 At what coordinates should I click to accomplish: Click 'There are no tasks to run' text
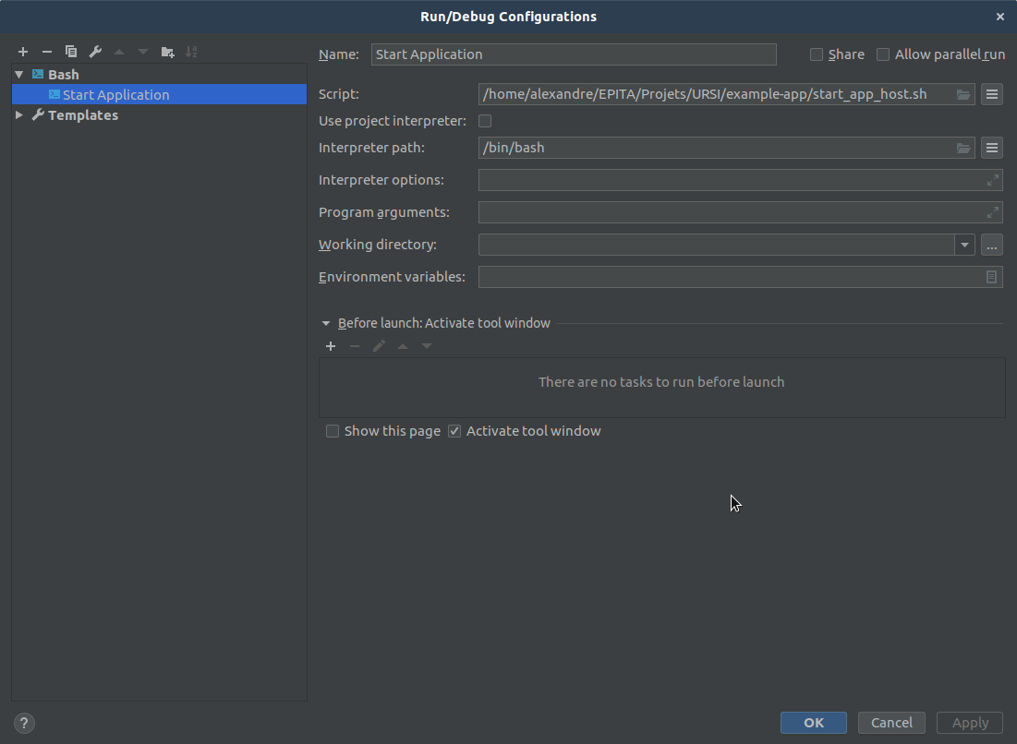(661, 382)
